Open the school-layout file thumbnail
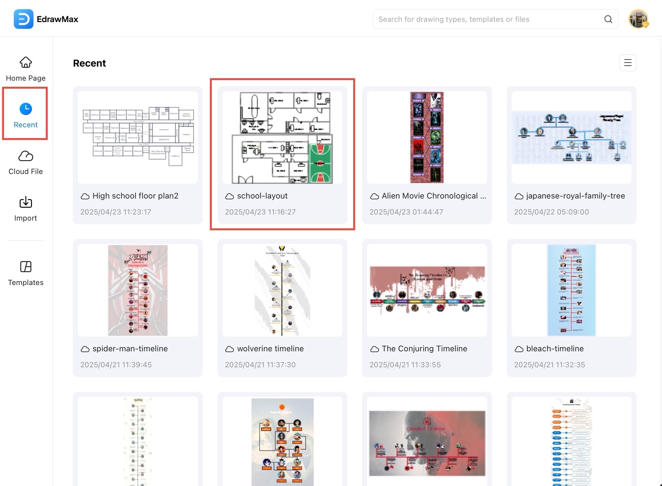The height and width of the screenshot is (486, 662). [282, 137]
